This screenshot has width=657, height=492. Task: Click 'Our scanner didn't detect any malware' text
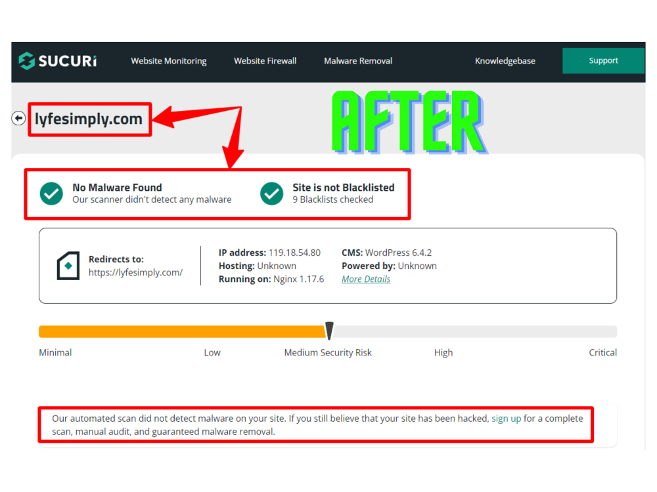[152, 199]
